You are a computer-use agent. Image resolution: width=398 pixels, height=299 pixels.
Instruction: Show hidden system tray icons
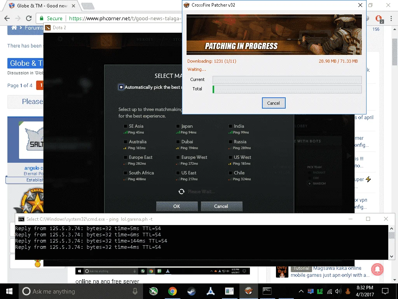301,291
